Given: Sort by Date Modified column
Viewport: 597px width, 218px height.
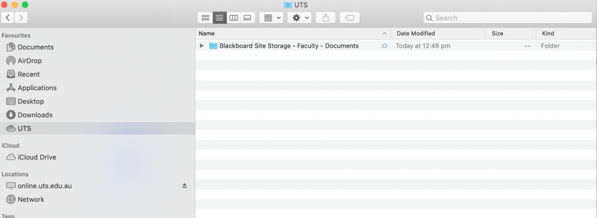Looking at the screenshot, I should (x=438, y=33).
